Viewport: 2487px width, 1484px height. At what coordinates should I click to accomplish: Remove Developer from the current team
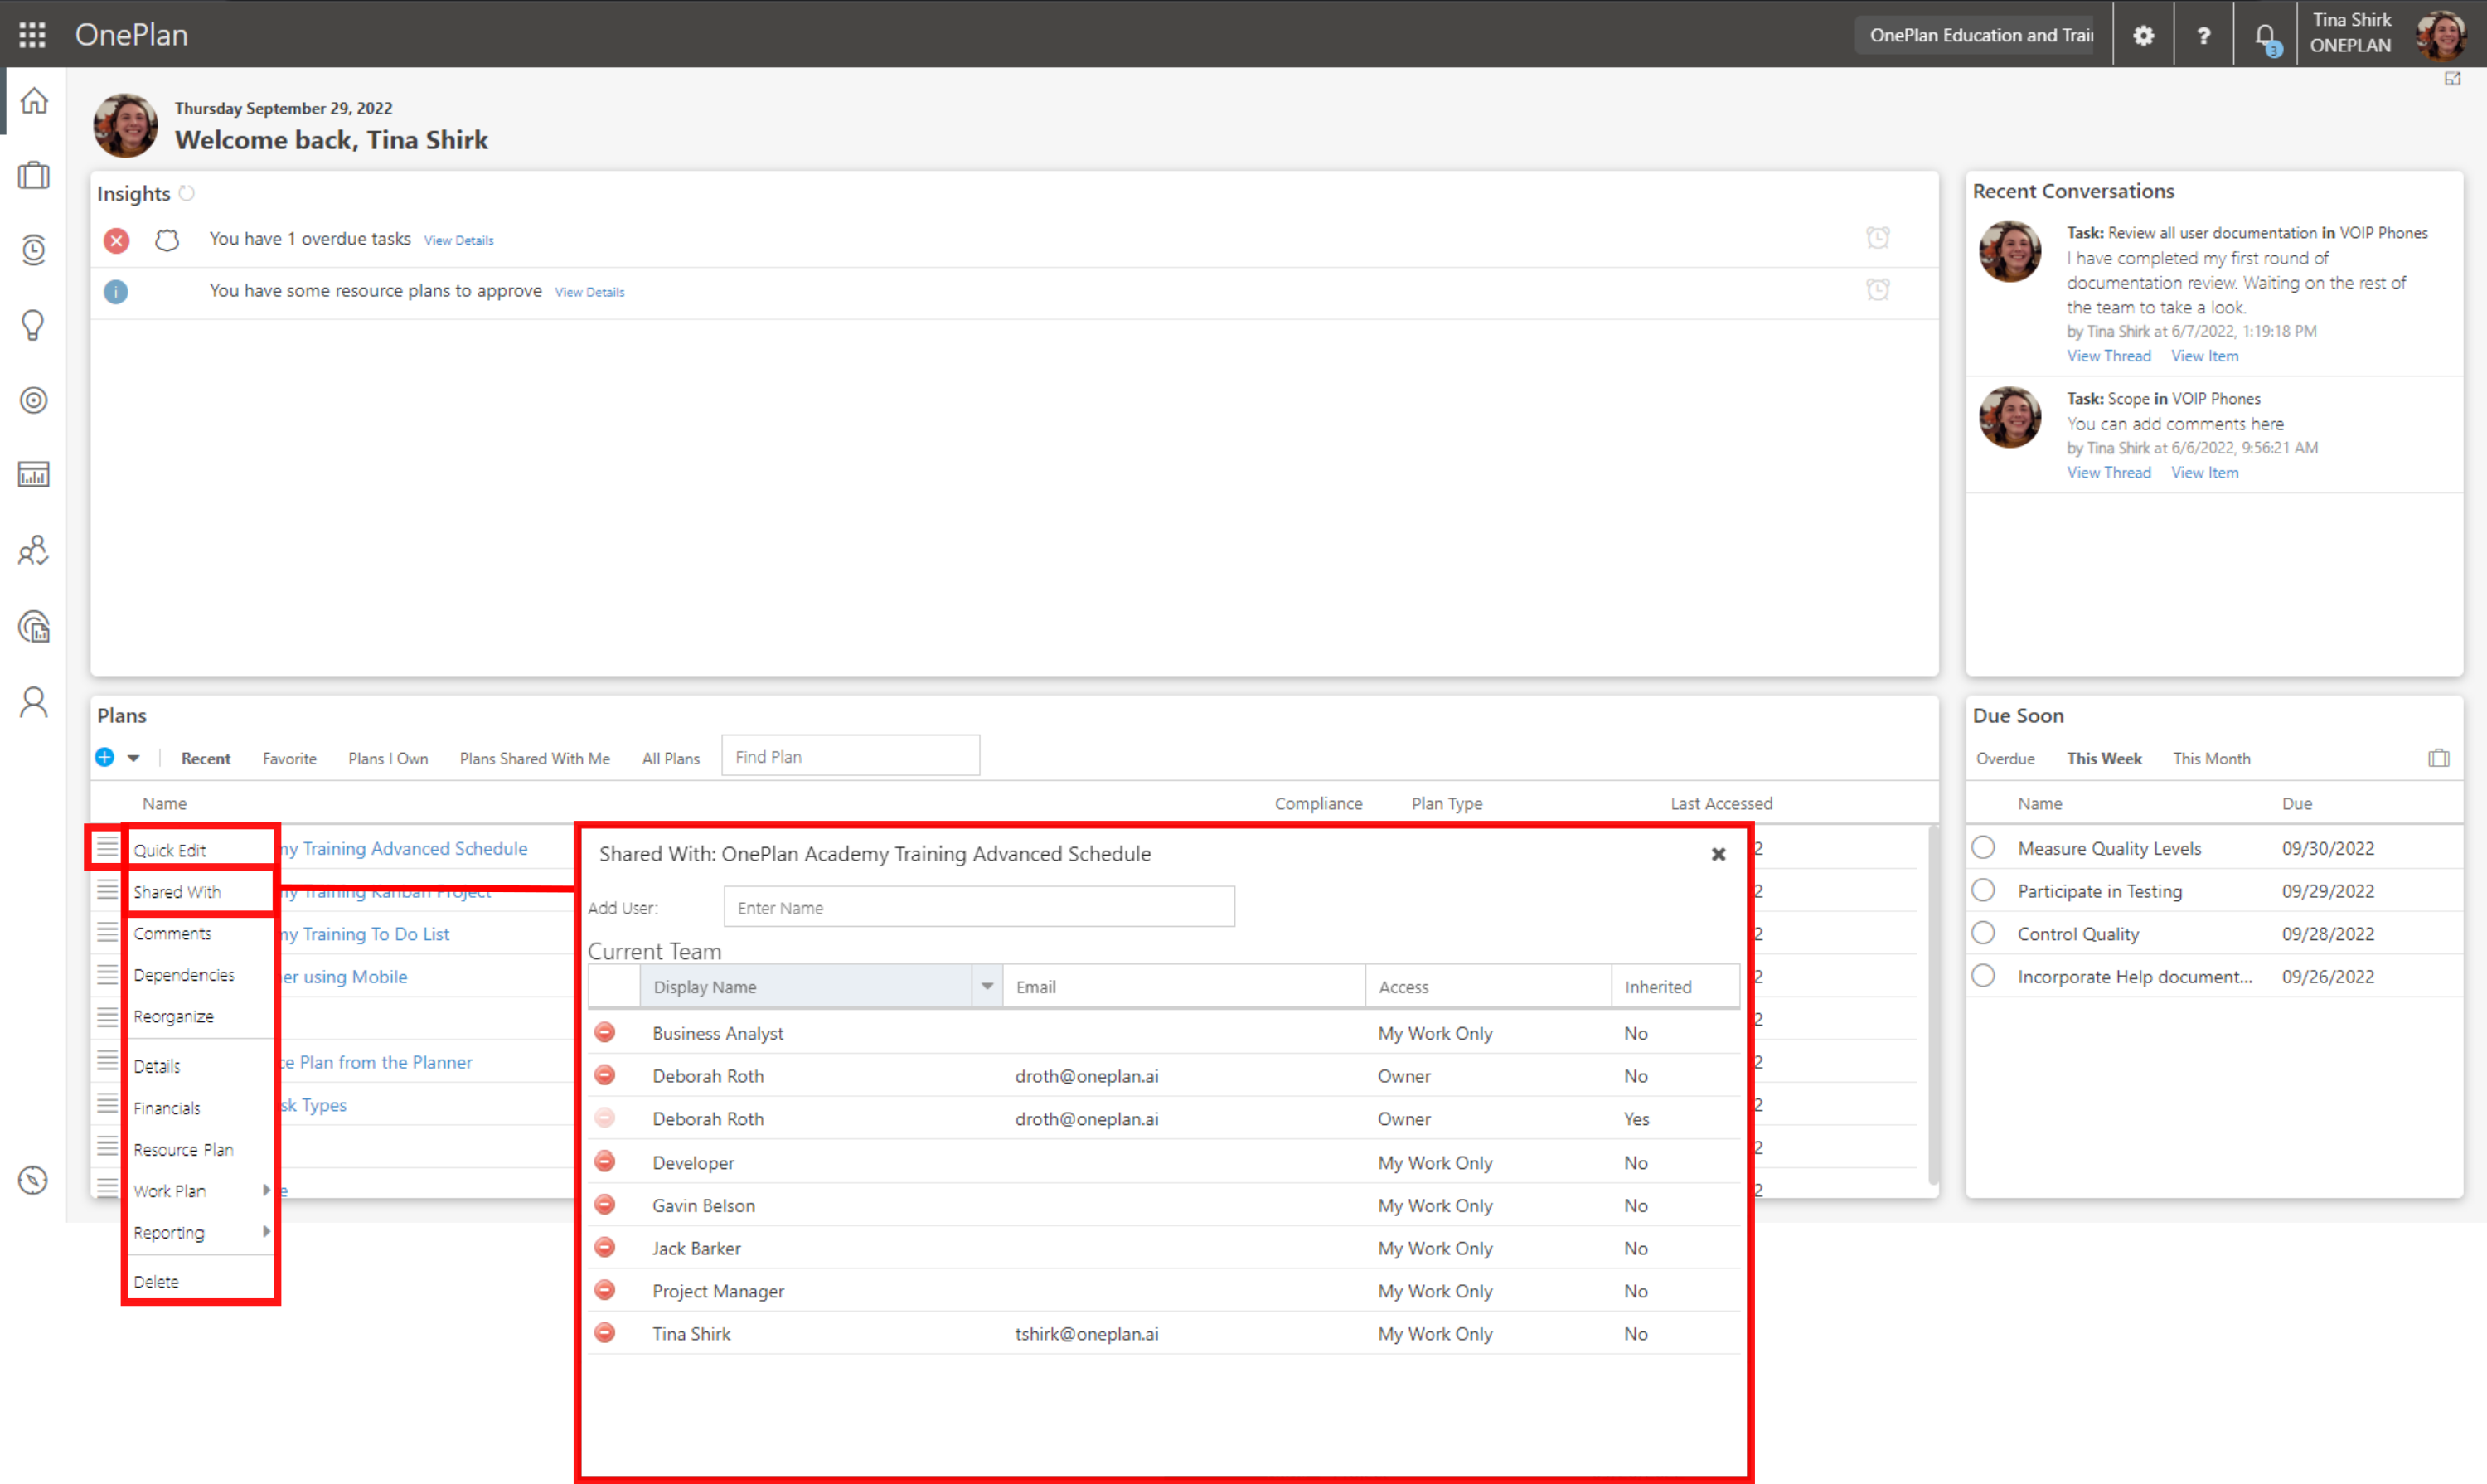pyautogui.click(x=605, y=1161)
